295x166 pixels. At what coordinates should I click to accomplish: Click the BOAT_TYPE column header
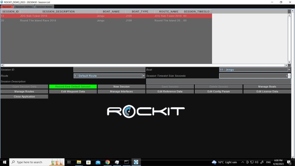(140, 11)
